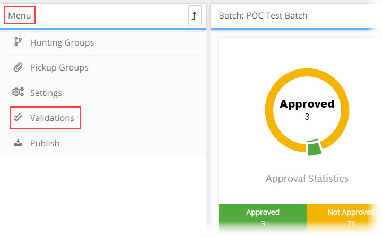Click the yellow Not Approved tile

[345, 218]
